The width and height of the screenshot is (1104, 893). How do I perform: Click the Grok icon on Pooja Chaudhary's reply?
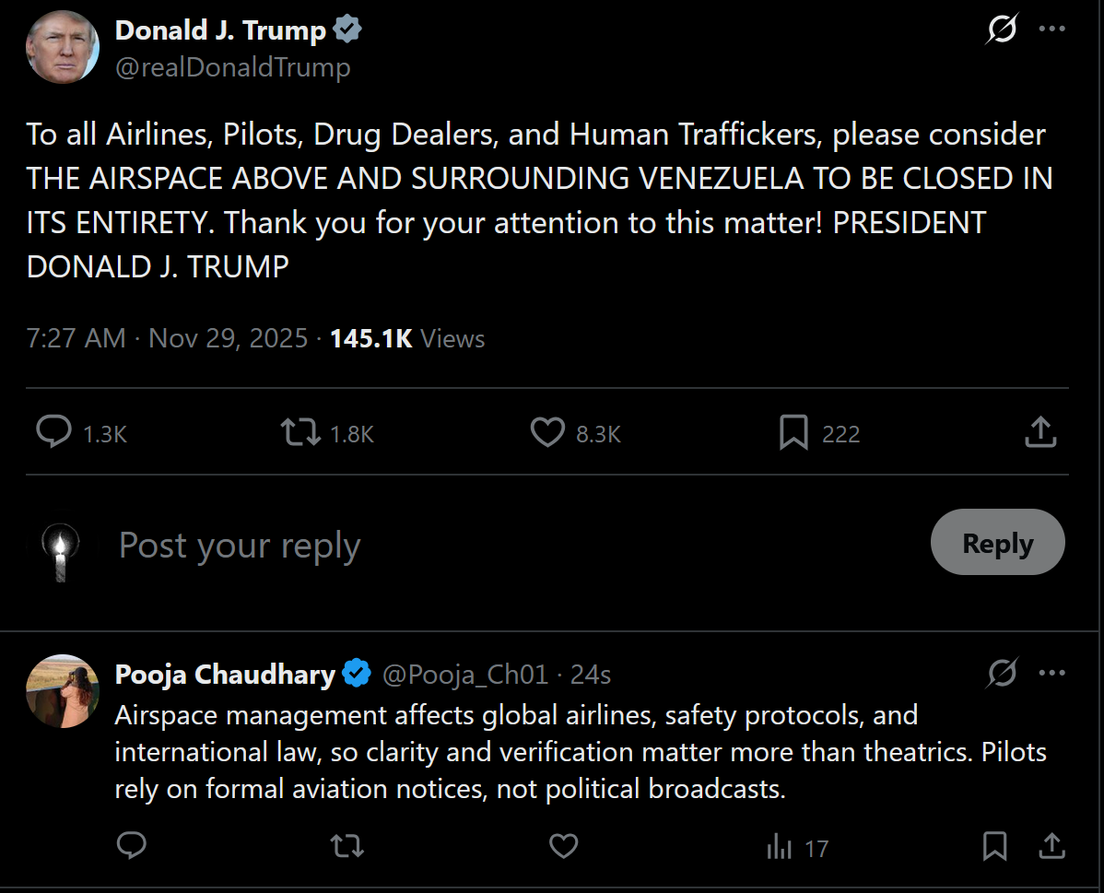click(x=1002, y=674)
